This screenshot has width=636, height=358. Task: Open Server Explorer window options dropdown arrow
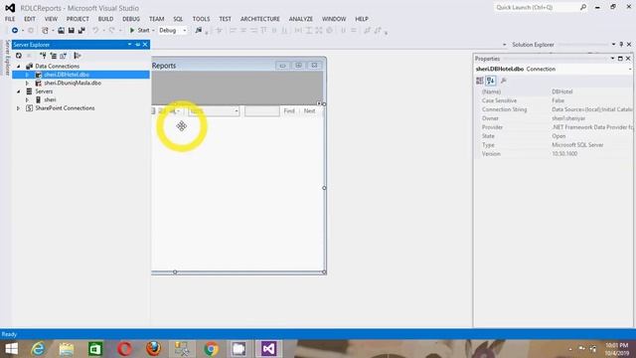(130, 44)
